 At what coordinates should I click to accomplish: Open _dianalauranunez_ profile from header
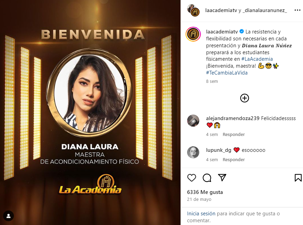[265, 10]
